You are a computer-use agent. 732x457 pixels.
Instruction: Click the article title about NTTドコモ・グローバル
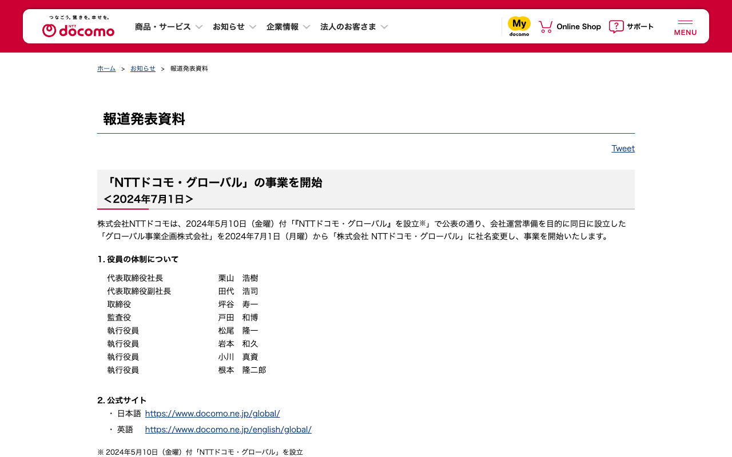(x=213, y=183)
